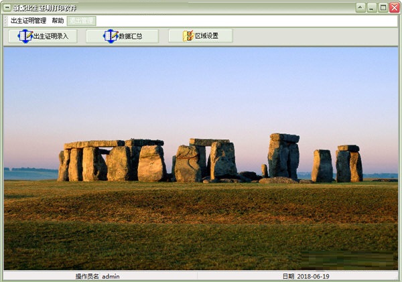Screen dimensions: 402x282
Task: Click the 日期 label in status bar
Action: pos(288,277)
